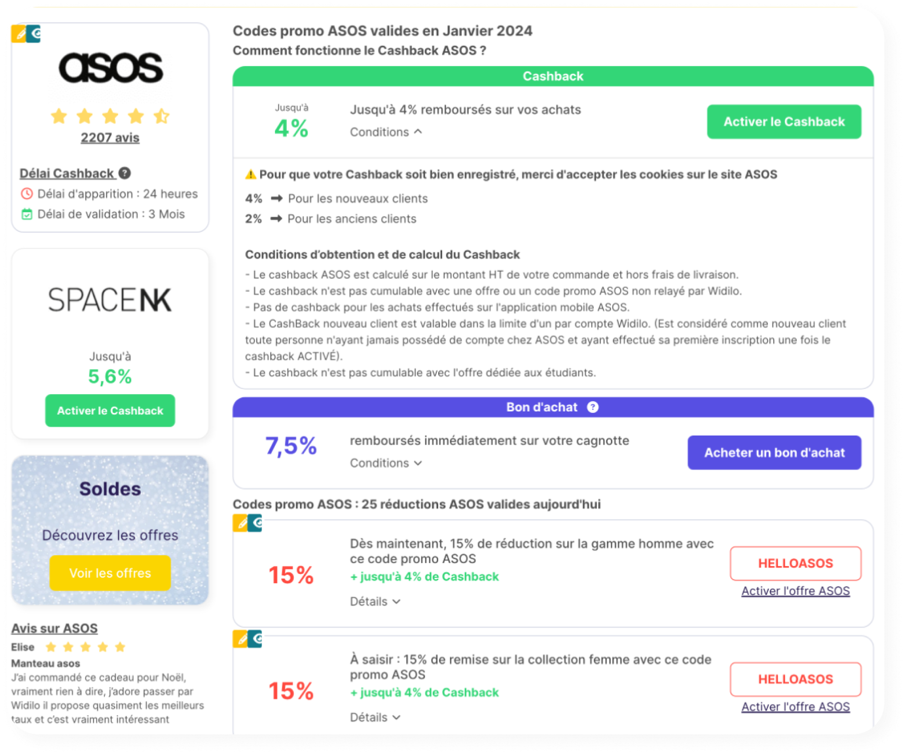The width and height of the screenshot is (905, 755).
Task: Click the yellow pencil icon on ASOS logo card
Action: [x=19, y=34]
